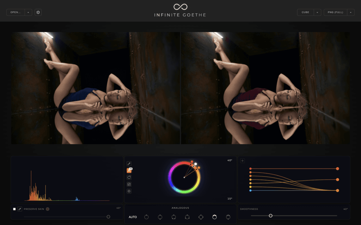Select the red source node in mapping panel
The height and width of the screenshot is (225, 361).
250,169
